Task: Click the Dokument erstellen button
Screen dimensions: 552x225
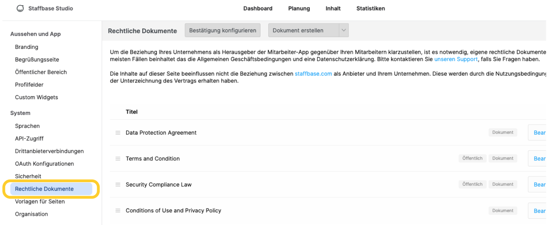Action: pyautogui.click(x=303, y=31)
